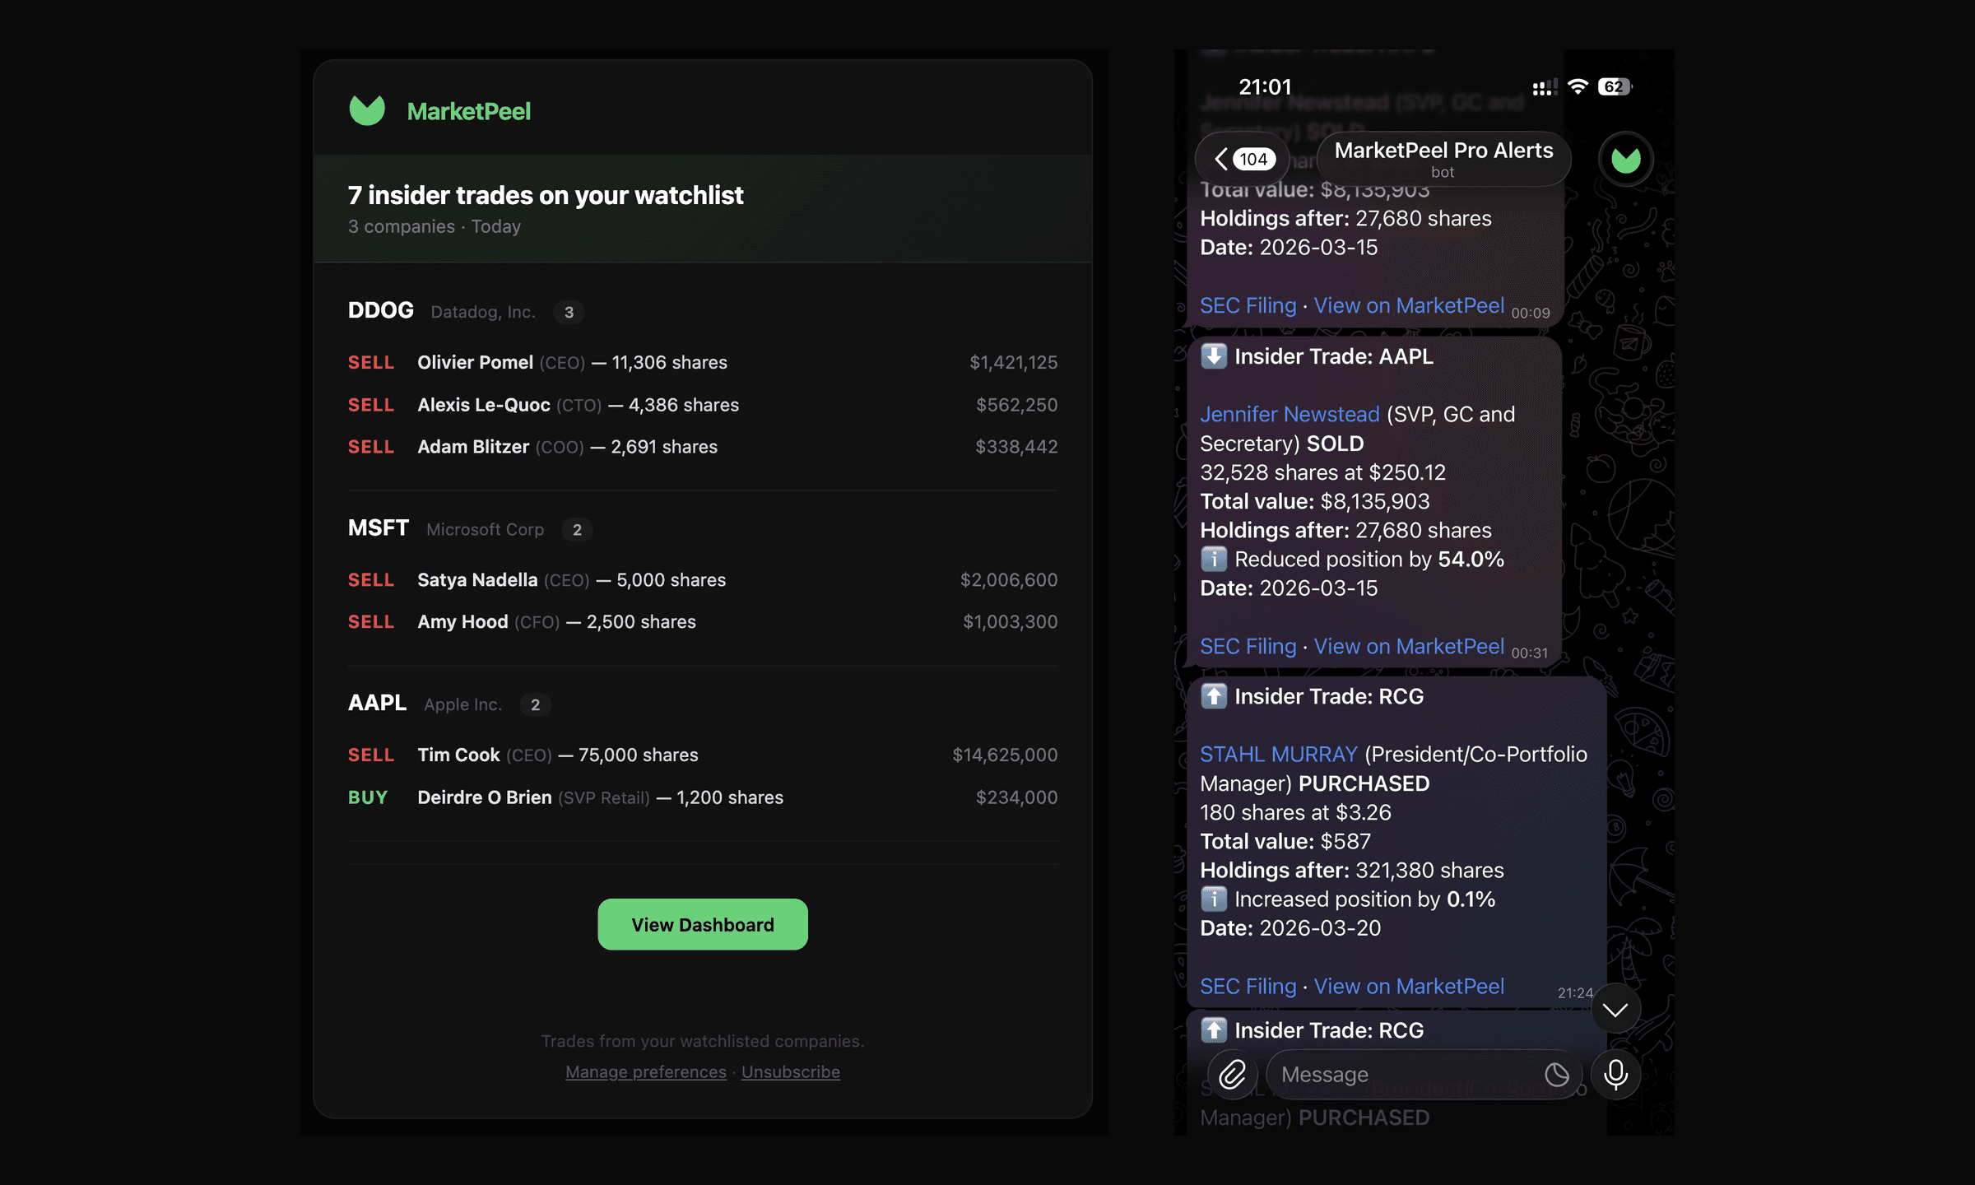Tap the Jennifer Newstead profile link

(1289, 414)
